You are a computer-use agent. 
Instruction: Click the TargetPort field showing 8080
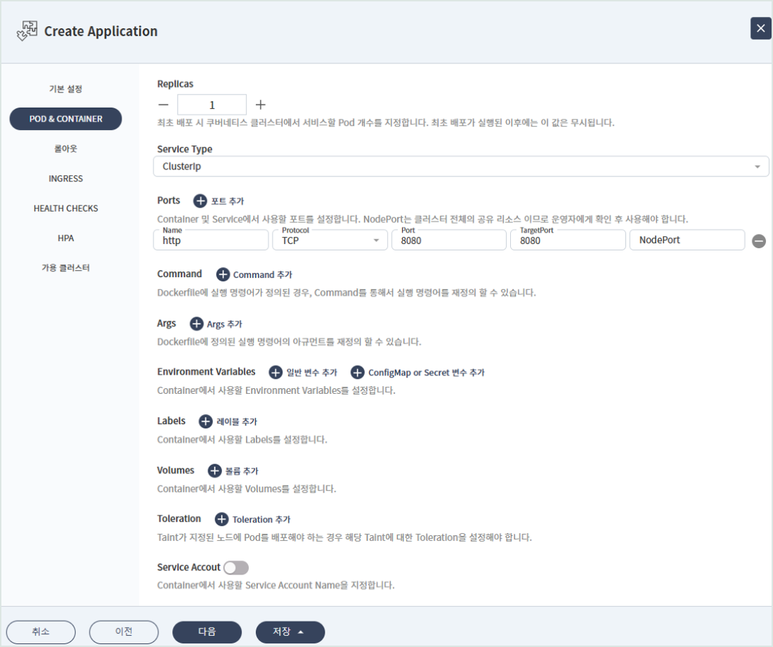click(x=568, y=240)
